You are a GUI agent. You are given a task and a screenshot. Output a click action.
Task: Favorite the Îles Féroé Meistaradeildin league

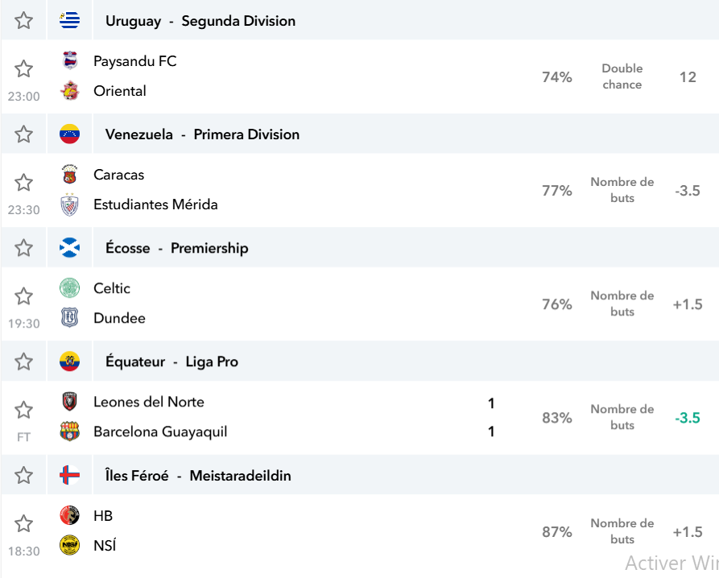(x=23, y=475)
